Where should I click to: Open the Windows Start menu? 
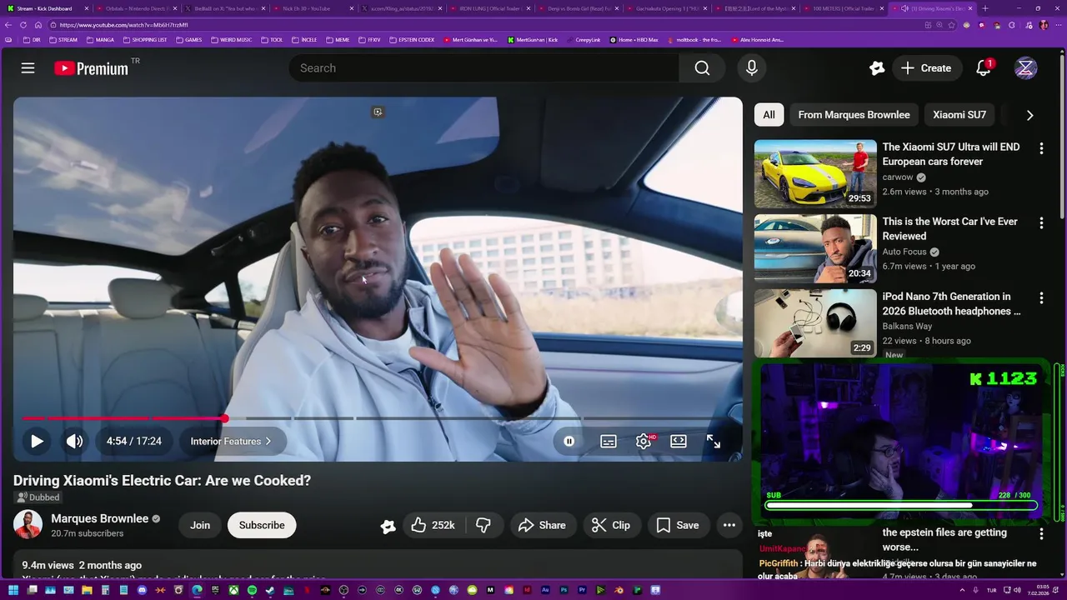pyautogui.click(x=13, y=590)
